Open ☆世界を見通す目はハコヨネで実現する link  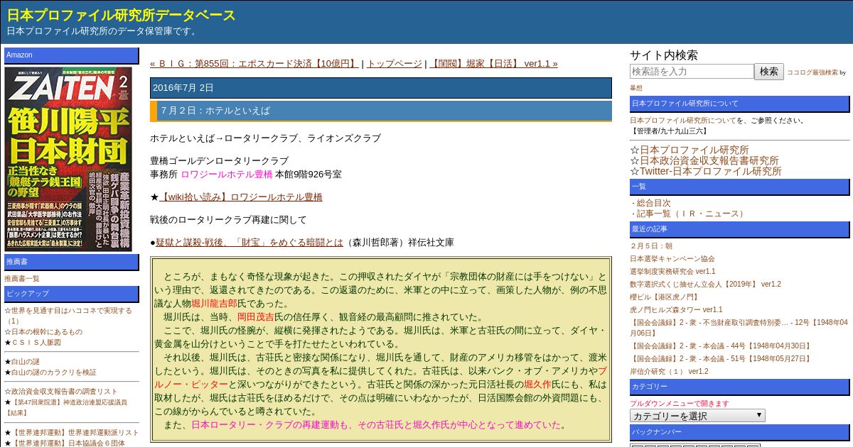coord(68,315)
